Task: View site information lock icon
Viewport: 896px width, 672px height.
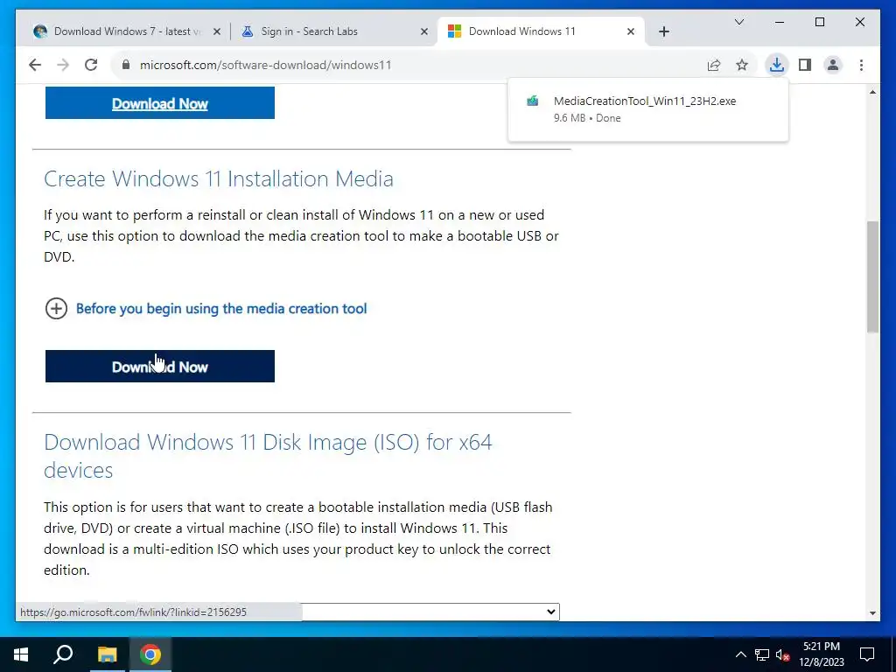Action: pos(126,65)
